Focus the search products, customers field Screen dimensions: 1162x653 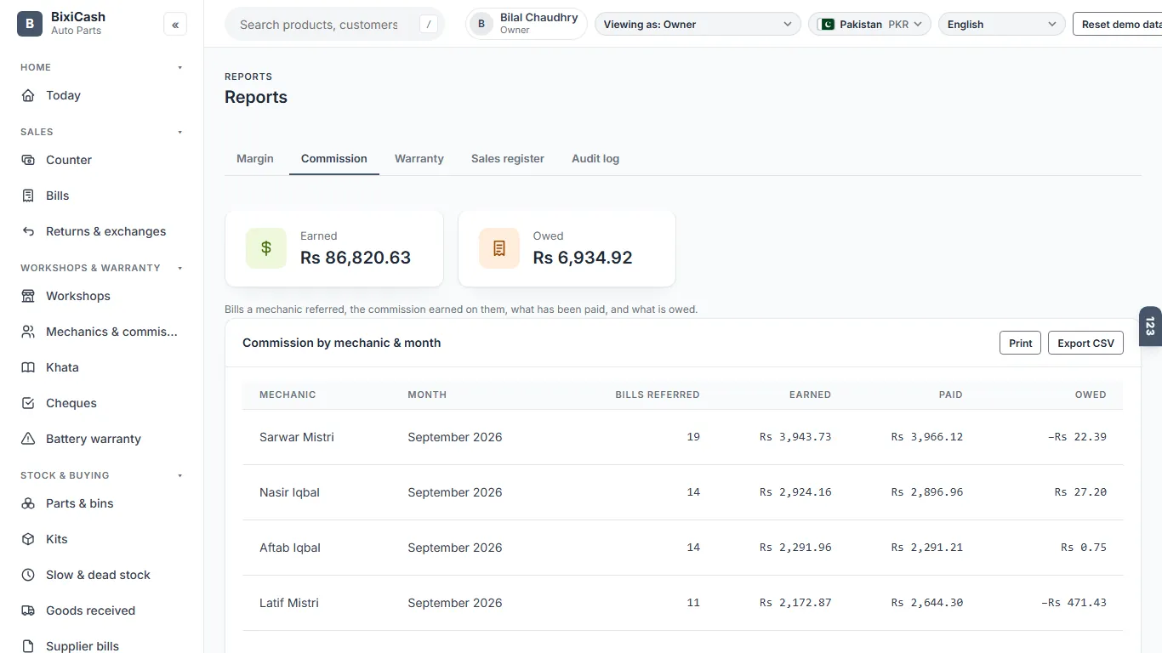click(x=334, y=25)
